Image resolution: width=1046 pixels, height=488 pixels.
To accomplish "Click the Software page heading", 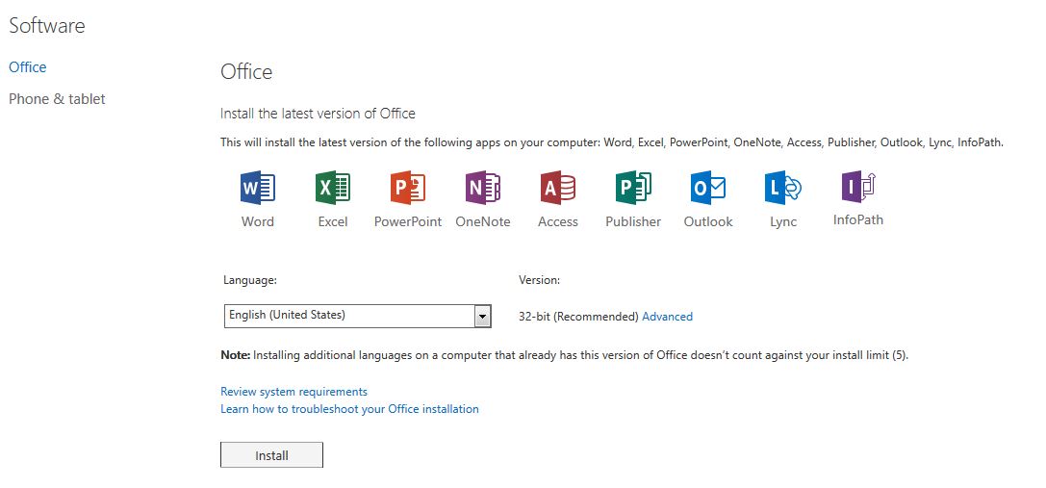I will pyautogui.click(x=47, y=26).
